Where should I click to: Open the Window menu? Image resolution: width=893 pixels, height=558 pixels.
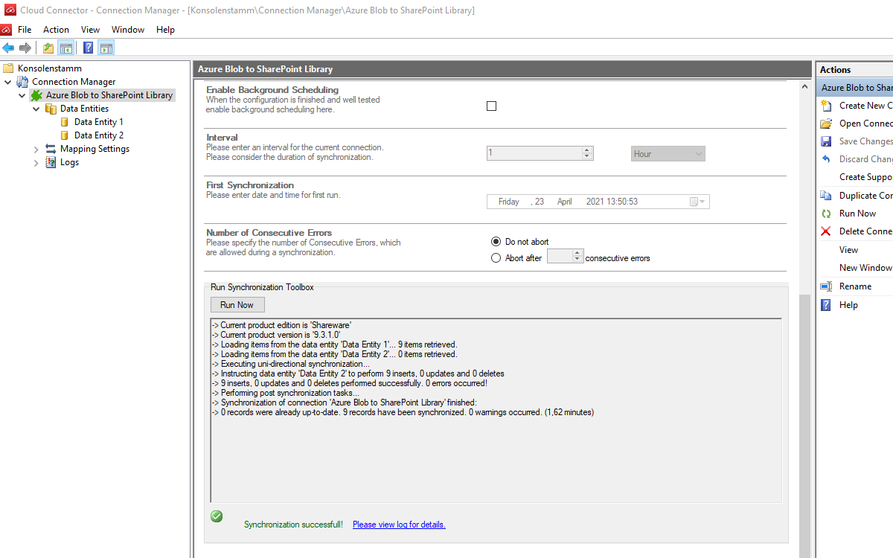(x=128, y=30)
